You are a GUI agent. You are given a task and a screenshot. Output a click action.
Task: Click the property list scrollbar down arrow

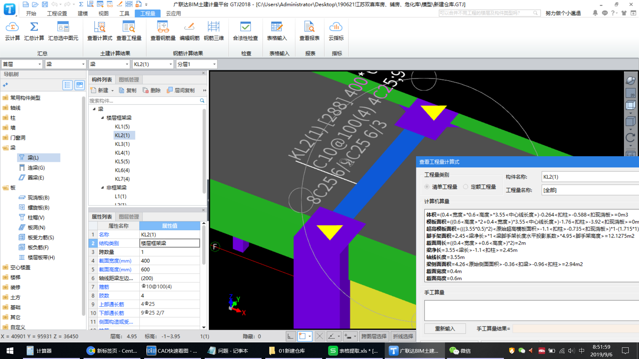coord(204,327)
